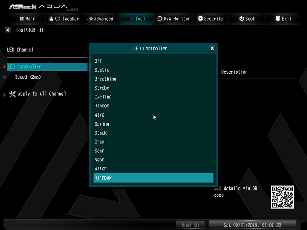Image resolution: width=307 pixels, height=230 pixels.
Task: Click the LED Channel heading
Action: click(x=20, y=50)
